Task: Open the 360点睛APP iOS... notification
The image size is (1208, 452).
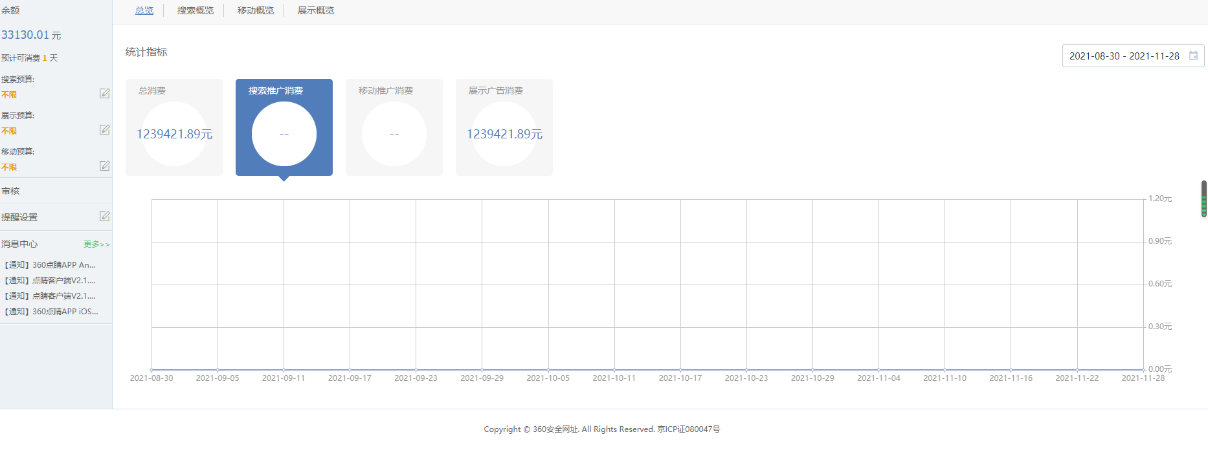Action: [x=52, y=312]
